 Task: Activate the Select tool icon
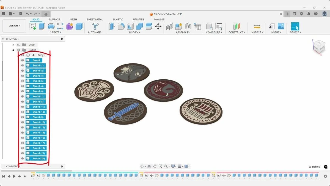point(295,26)
